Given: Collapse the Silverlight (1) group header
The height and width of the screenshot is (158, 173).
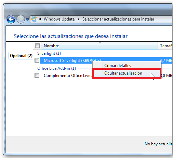Looking at the screenshot, I should click(x=49, y=53).
